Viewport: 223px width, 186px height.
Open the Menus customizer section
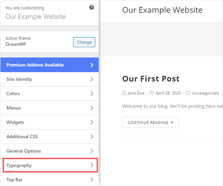[49, 108]
